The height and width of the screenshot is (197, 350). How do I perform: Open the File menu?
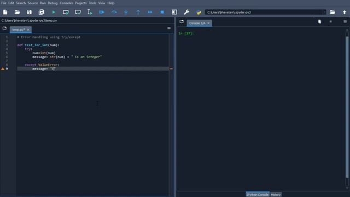click(4, 3)
